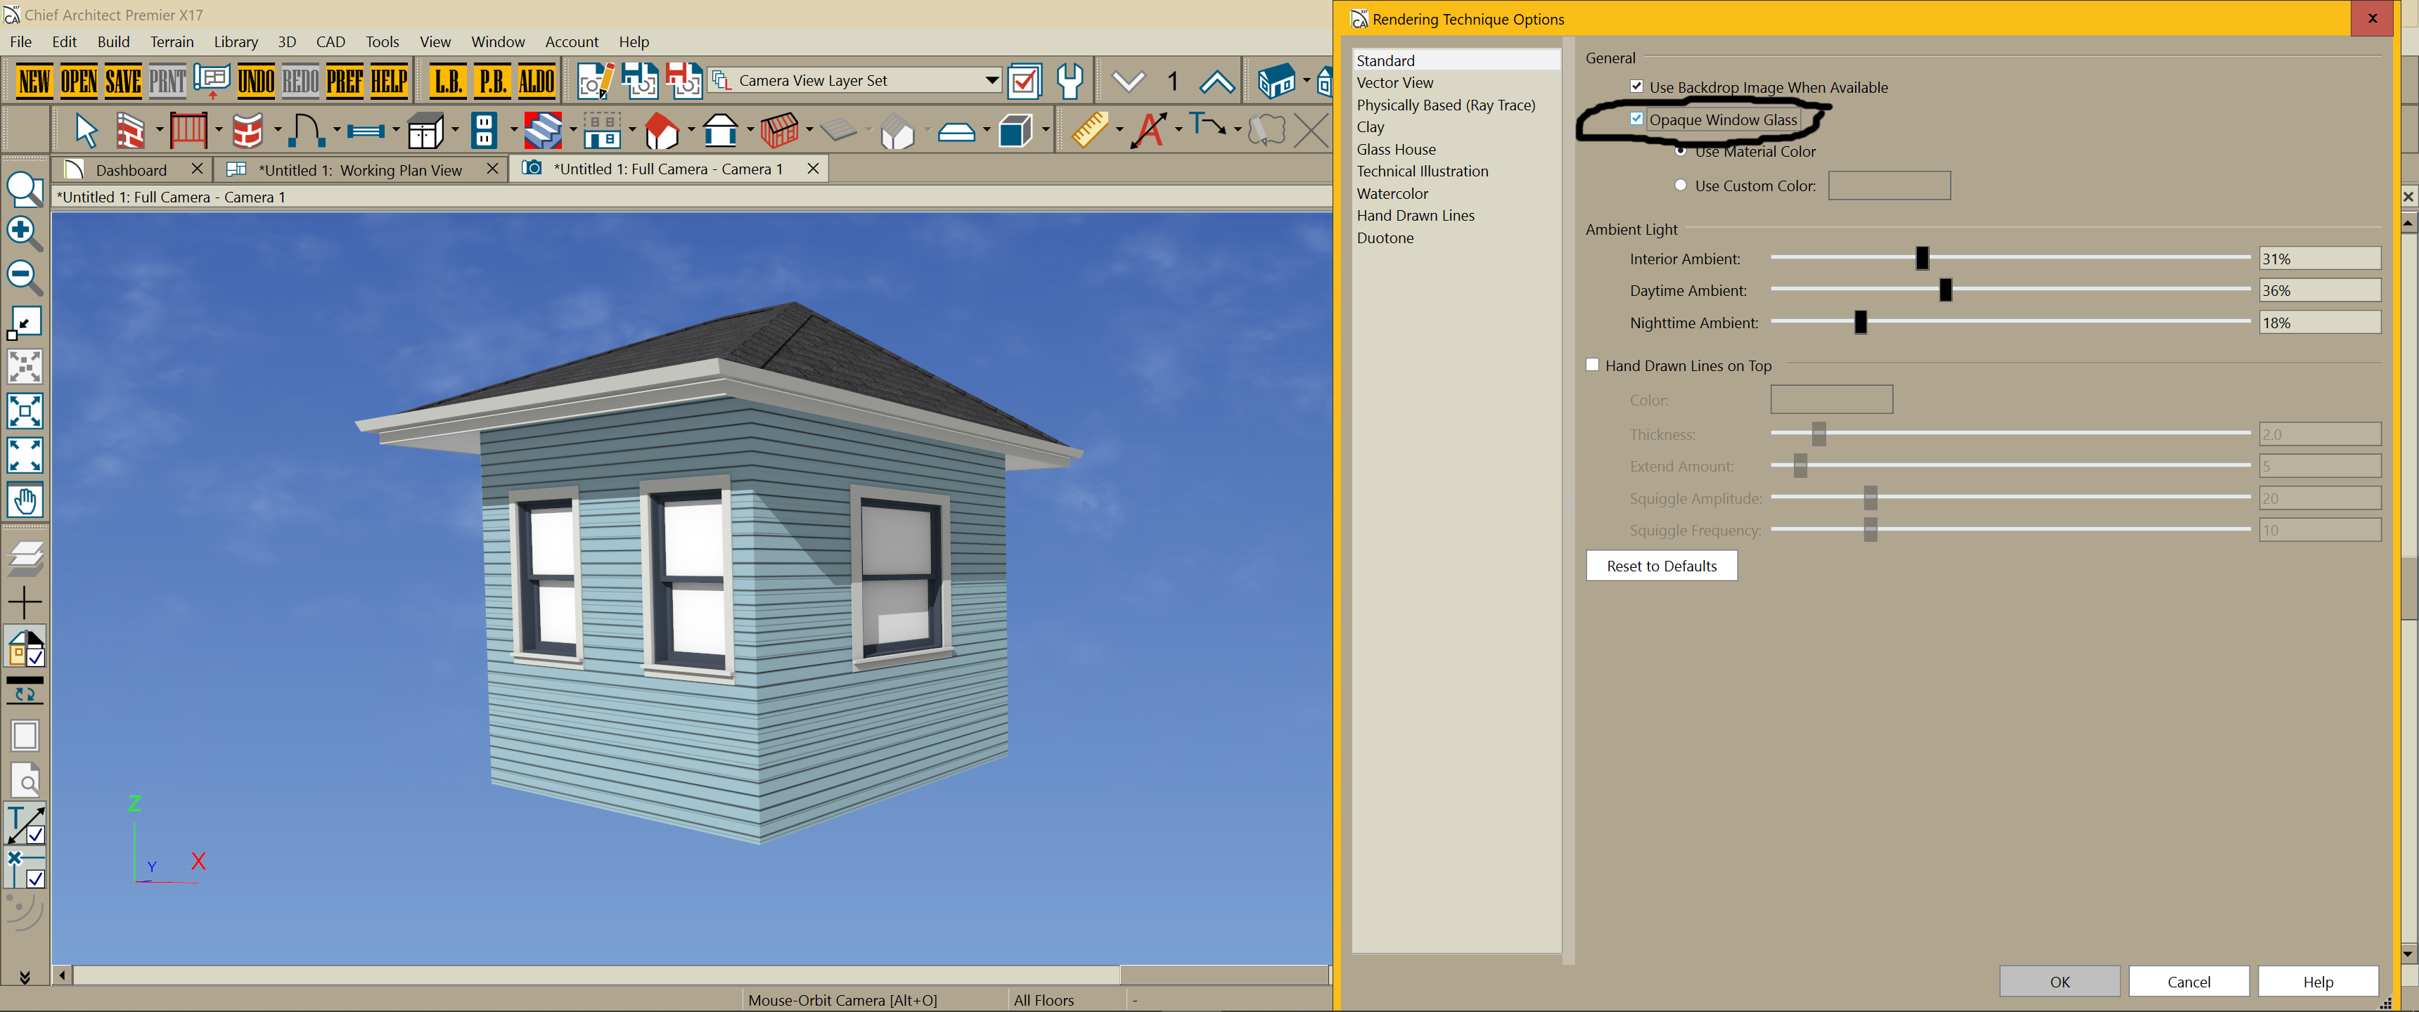This screenshot has width=2419, height=1012.
Task: Activate the Tape Measure tool
Action: point(1089,131)
